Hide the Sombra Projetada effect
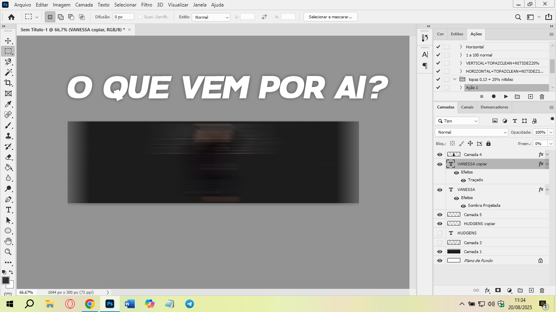Screen dimensions: 556x312 (x=463, y=206)
